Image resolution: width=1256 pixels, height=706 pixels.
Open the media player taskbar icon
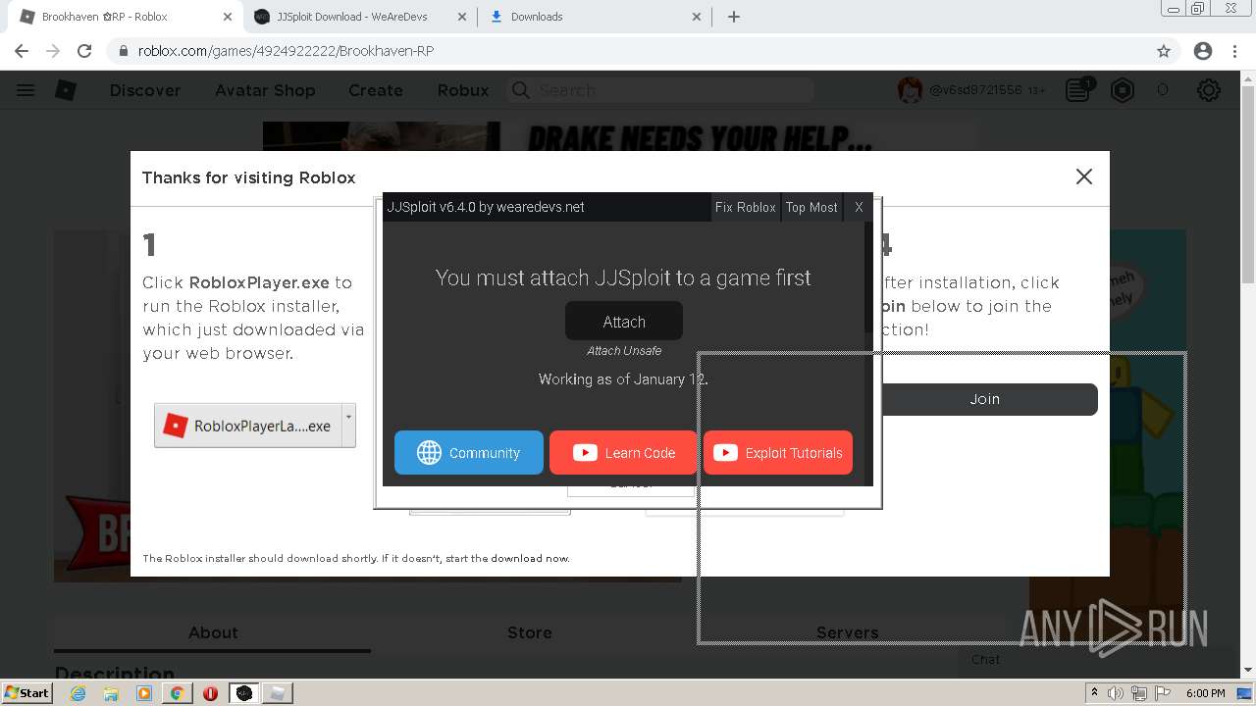point(144,693)
